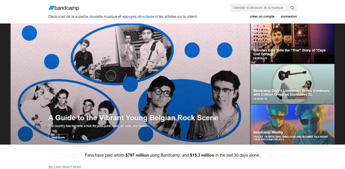Click the SELLING RIGHT NOW heading

(64, 167)
